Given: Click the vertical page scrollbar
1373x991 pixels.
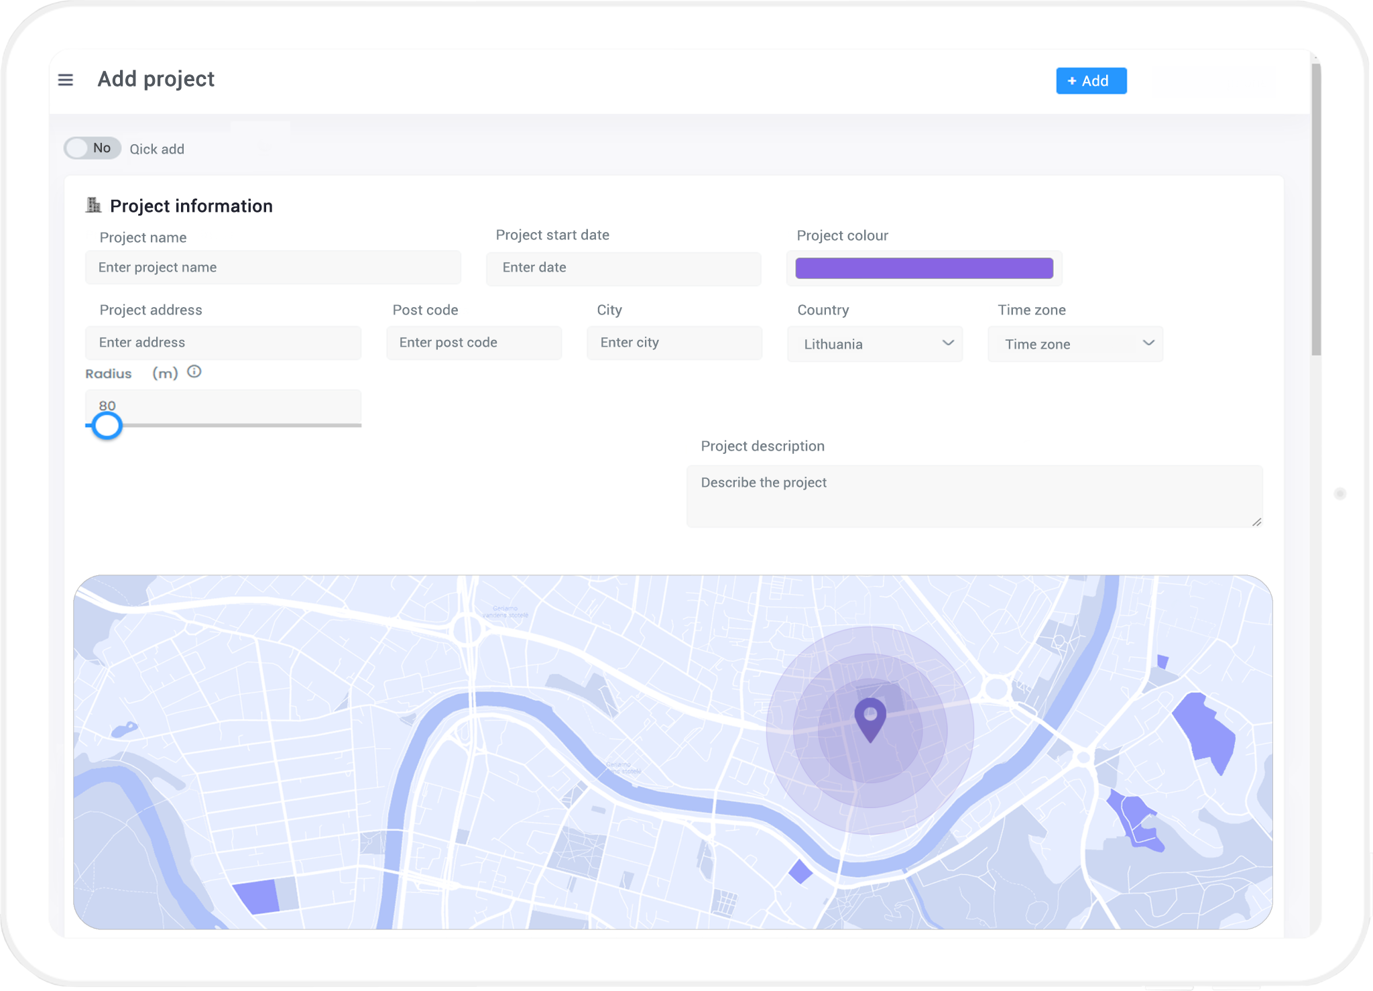Looking at the screenshot, I should 1316,208.
